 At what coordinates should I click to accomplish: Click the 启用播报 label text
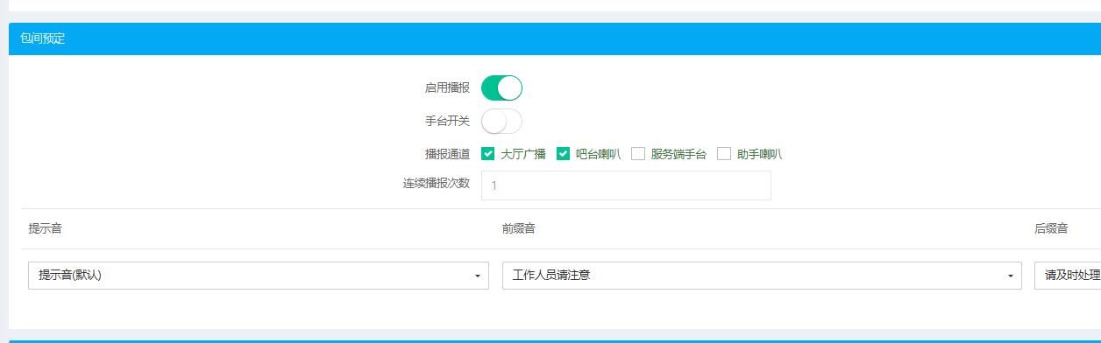tap(447, 87)
